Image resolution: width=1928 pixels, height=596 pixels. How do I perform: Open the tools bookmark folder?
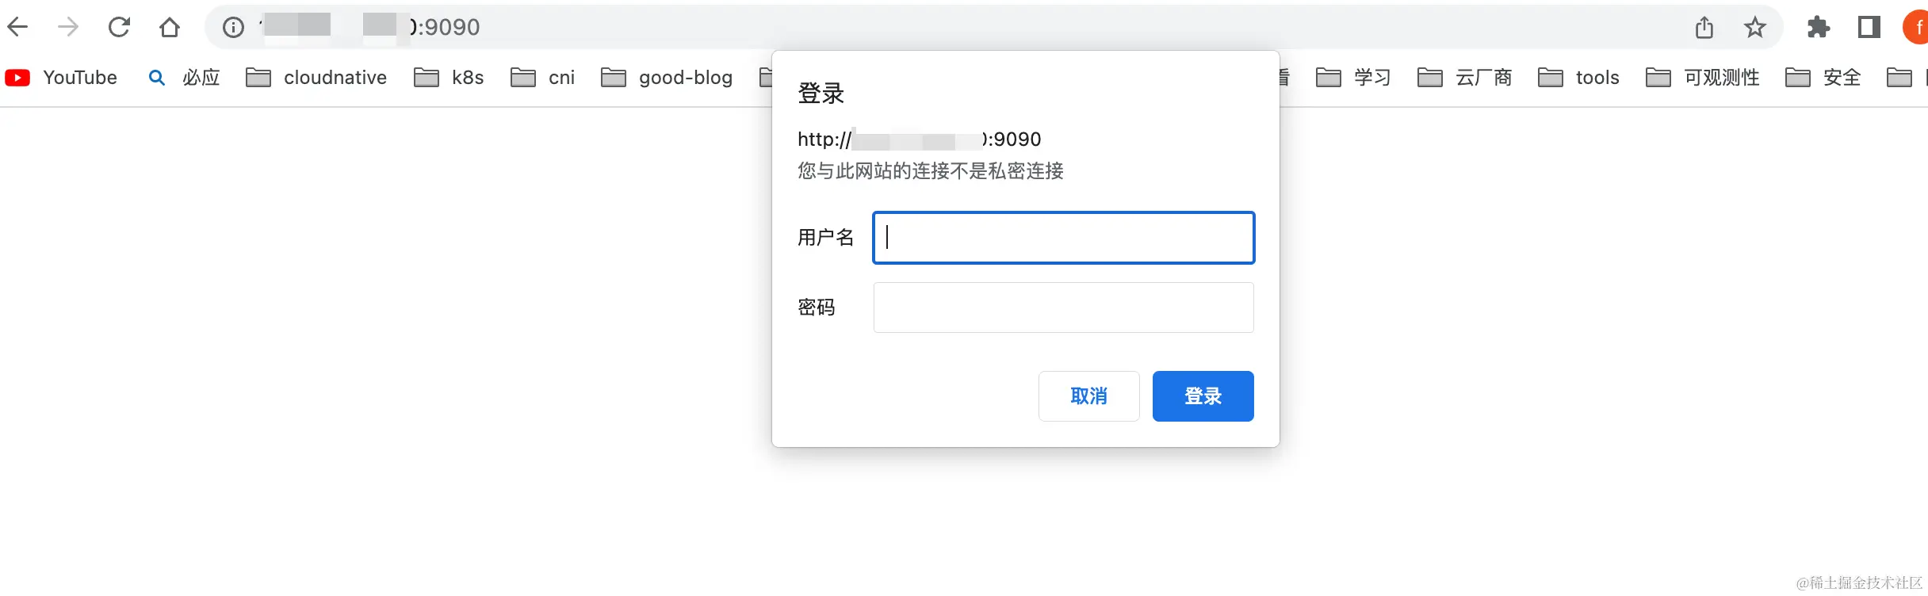point(1578,78)
